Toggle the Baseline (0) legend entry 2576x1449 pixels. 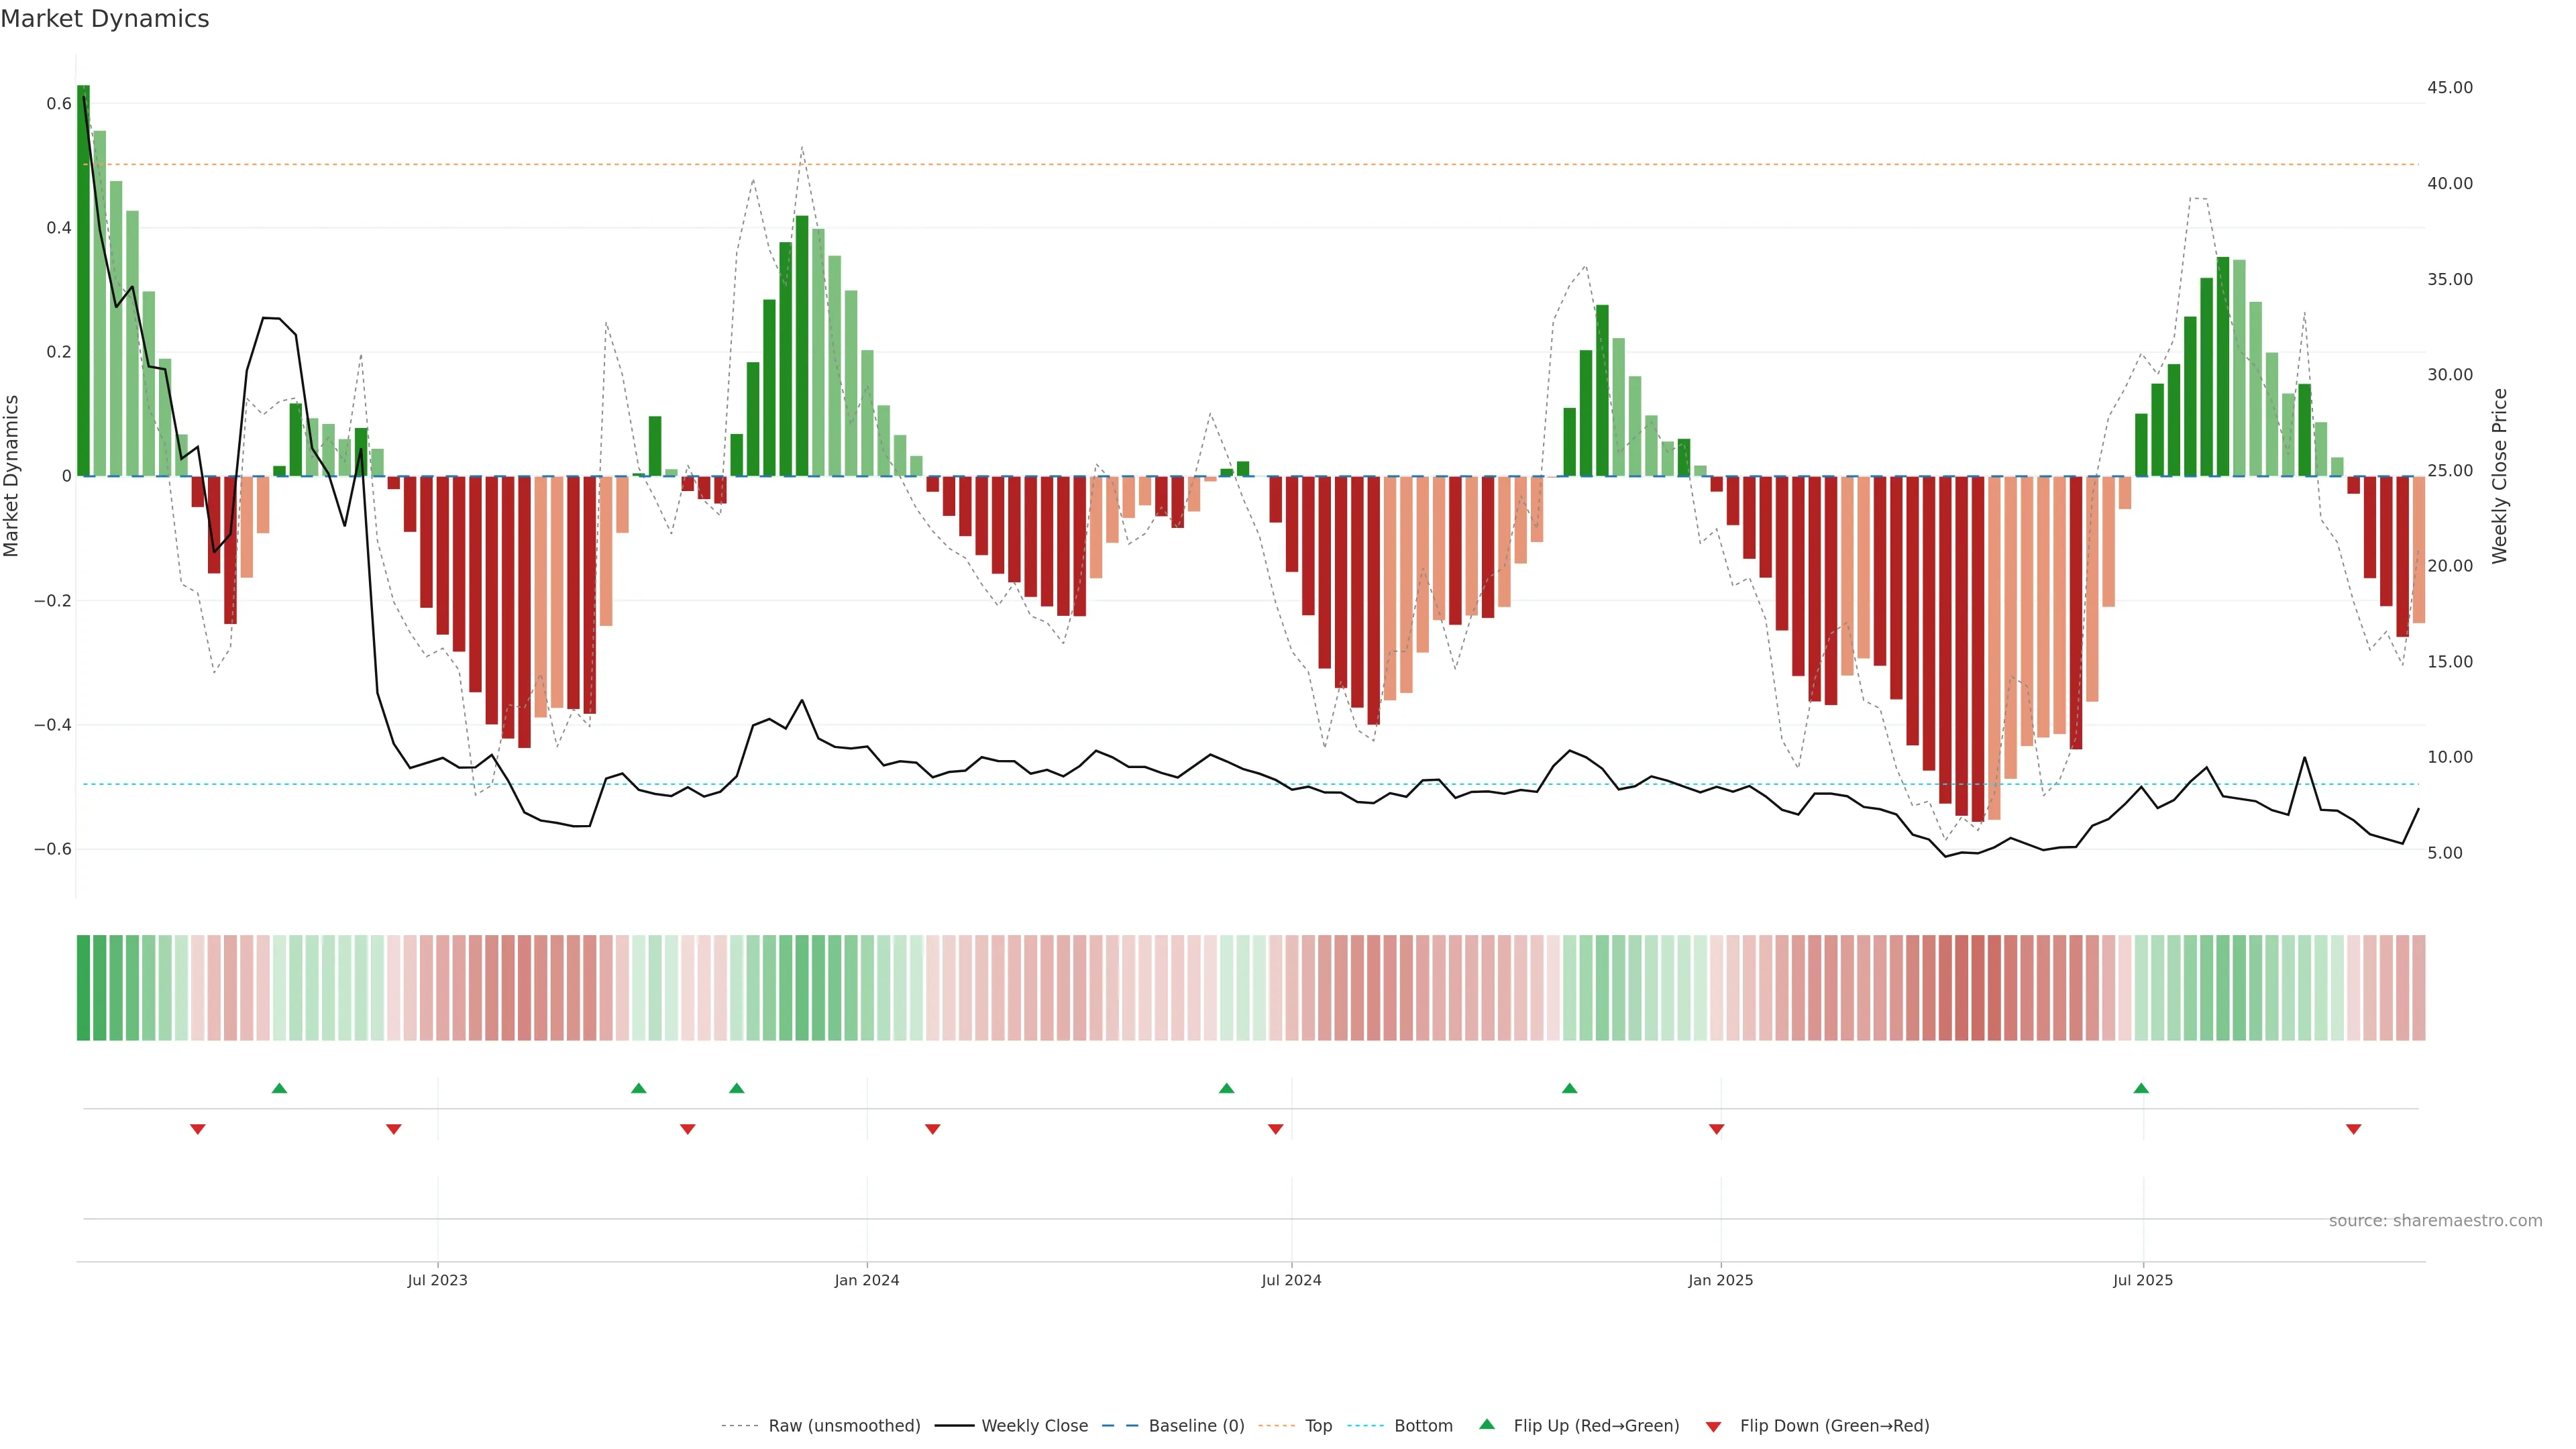pos(1196,1426)
